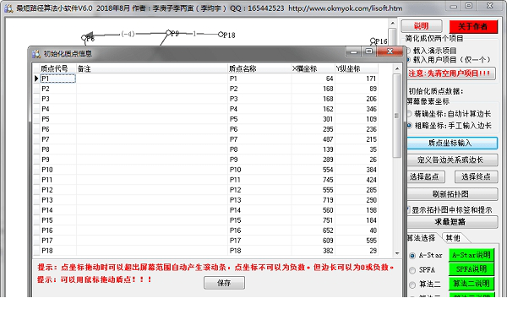The width and height of the screenshot is (507, 309).
Task: Click the P1 质点代号 cell
Action: pos(57,79)
